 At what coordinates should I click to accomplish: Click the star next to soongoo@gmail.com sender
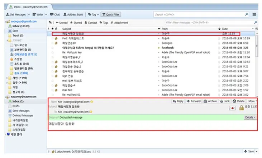(x=92, y=102)
